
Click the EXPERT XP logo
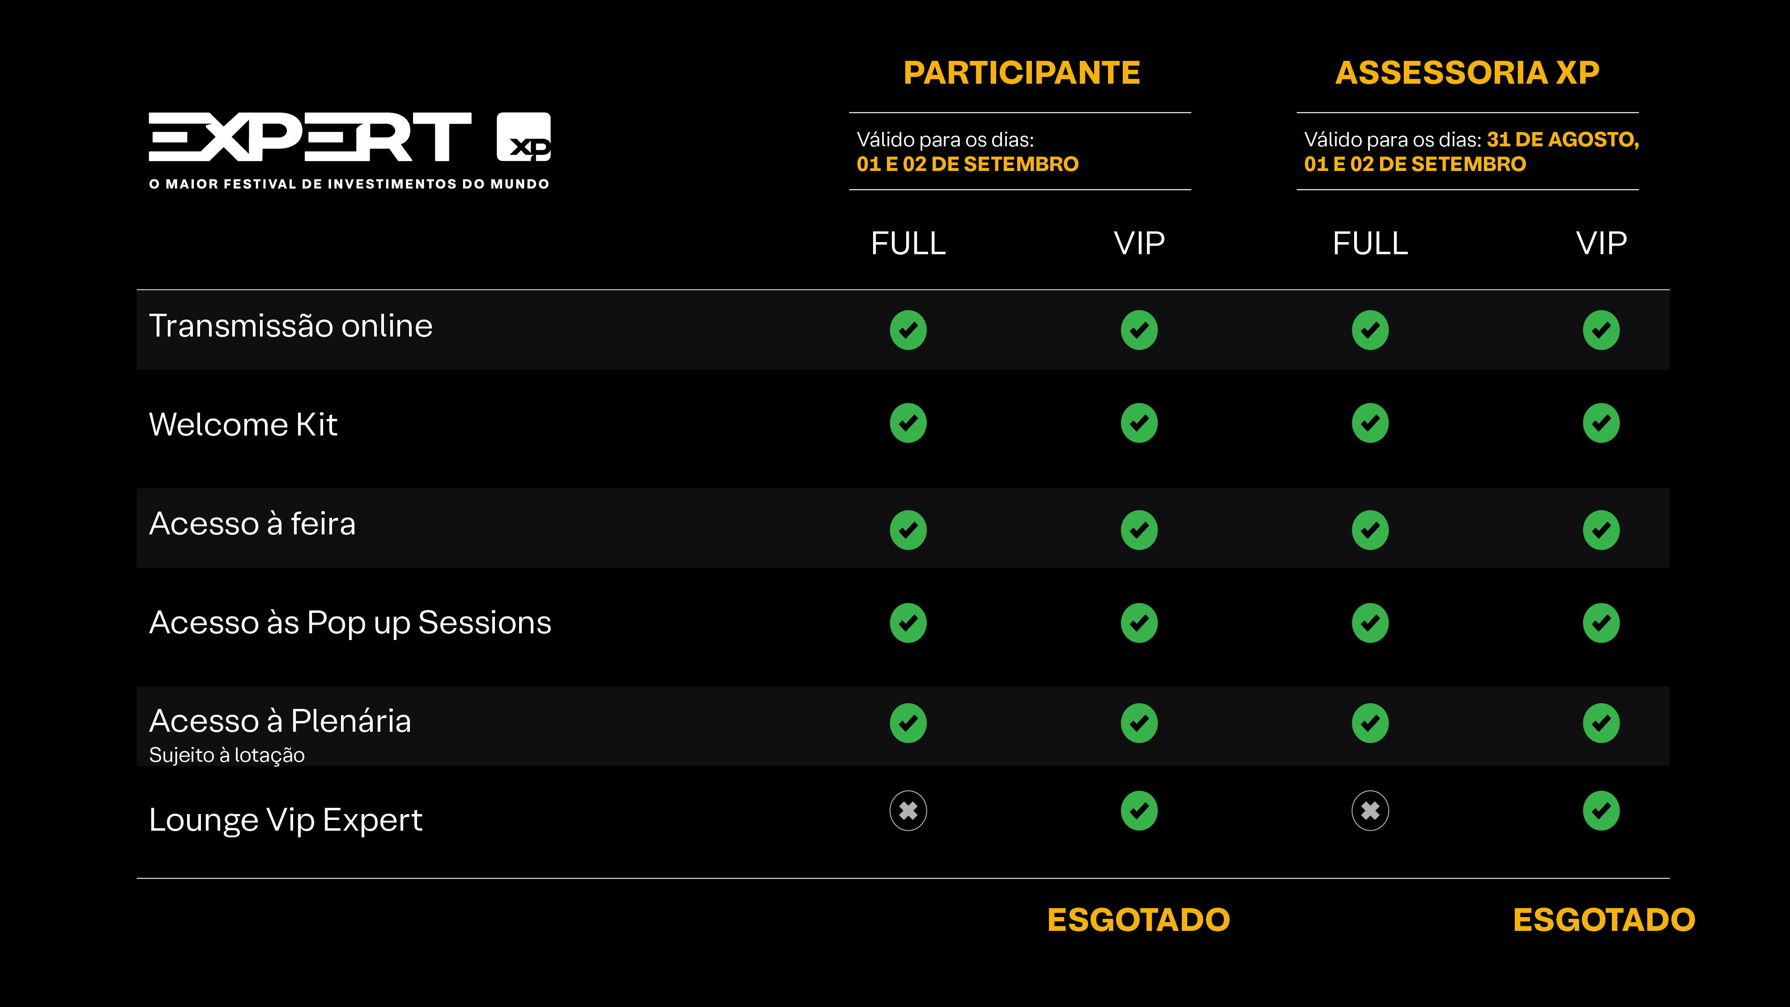click(x=349, y=137)
